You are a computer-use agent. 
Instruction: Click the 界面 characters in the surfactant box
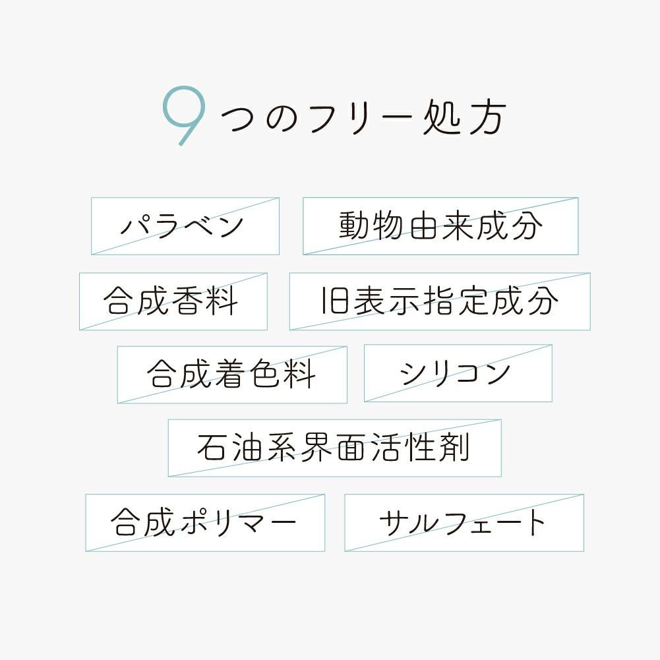(x=334, y=448)
